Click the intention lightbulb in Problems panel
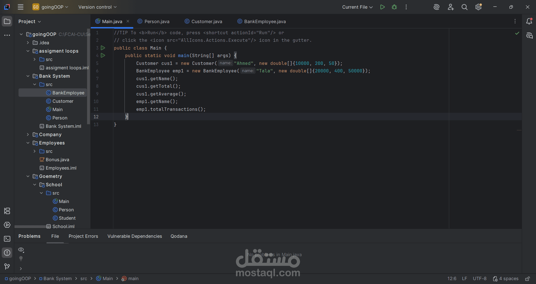The height and width of the screenshot is (284, 536). click(21, 259)
